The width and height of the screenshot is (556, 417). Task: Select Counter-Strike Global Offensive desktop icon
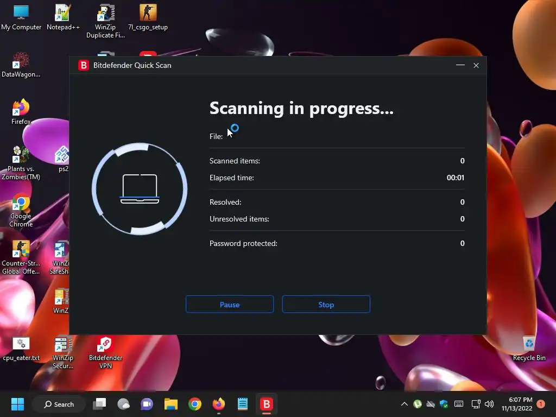click(21, 258)
